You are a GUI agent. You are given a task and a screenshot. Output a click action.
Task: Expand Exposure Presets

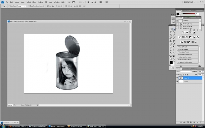pyautogui.click(x=178, y=52)
